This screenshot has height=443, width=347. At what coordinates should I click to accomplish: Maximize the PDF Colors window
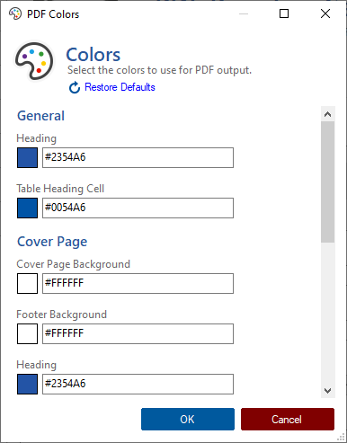[284, 13]
